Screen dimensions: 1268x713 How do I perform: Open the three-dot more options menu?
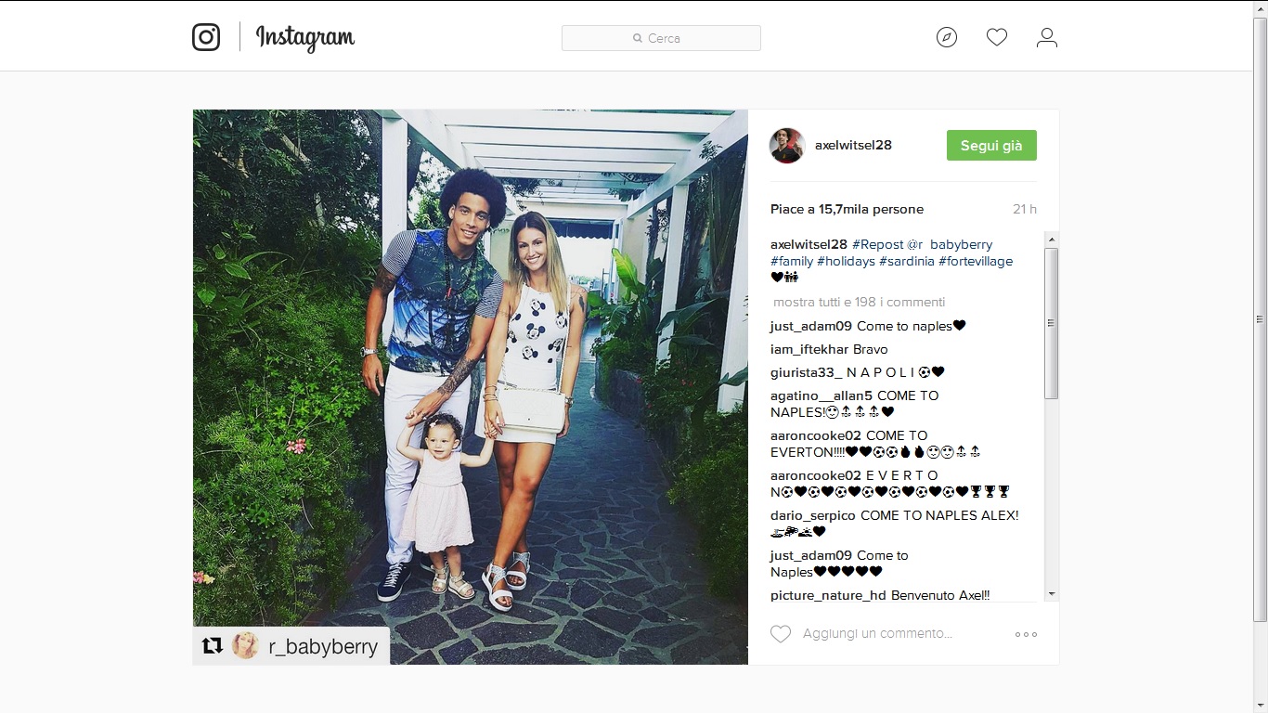[1026, 634]
